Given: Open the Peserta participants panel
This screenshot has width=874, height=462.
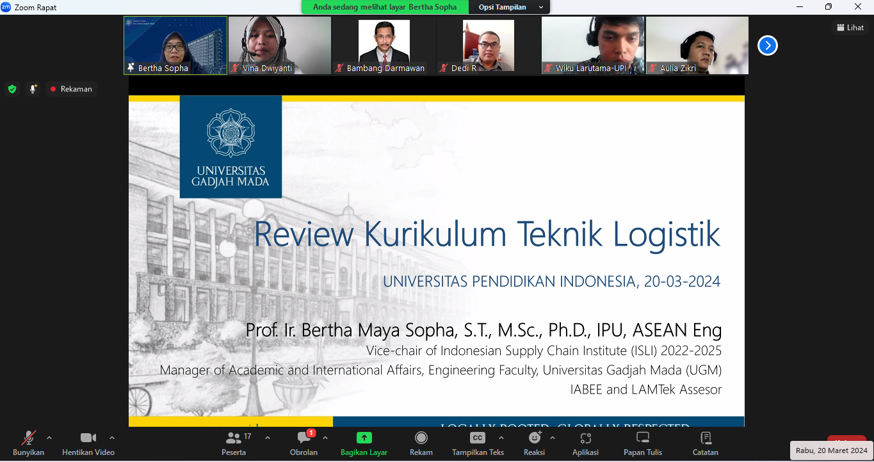Looking at the screenshot, I should (x=234, y=443).
